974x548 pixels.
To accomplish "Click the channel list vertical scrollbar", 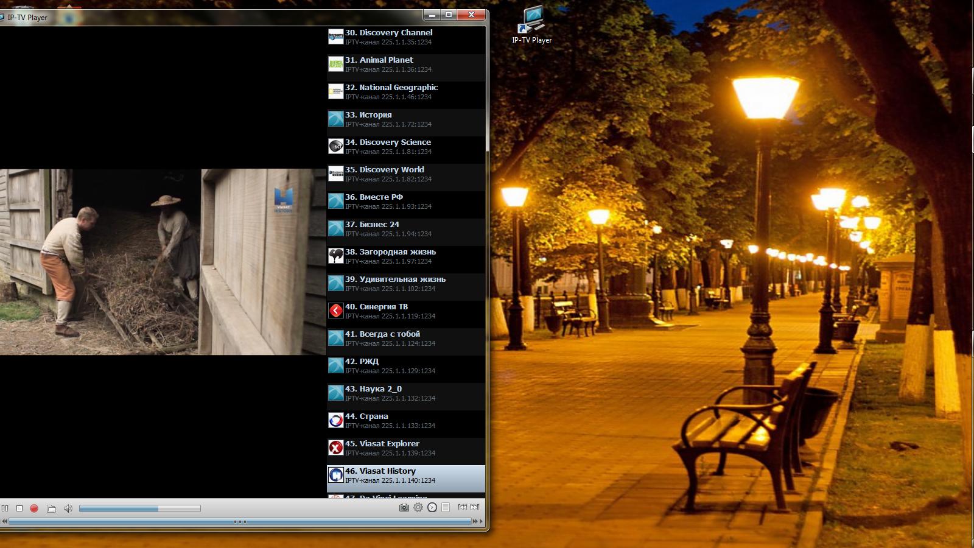I will [487, 91].
